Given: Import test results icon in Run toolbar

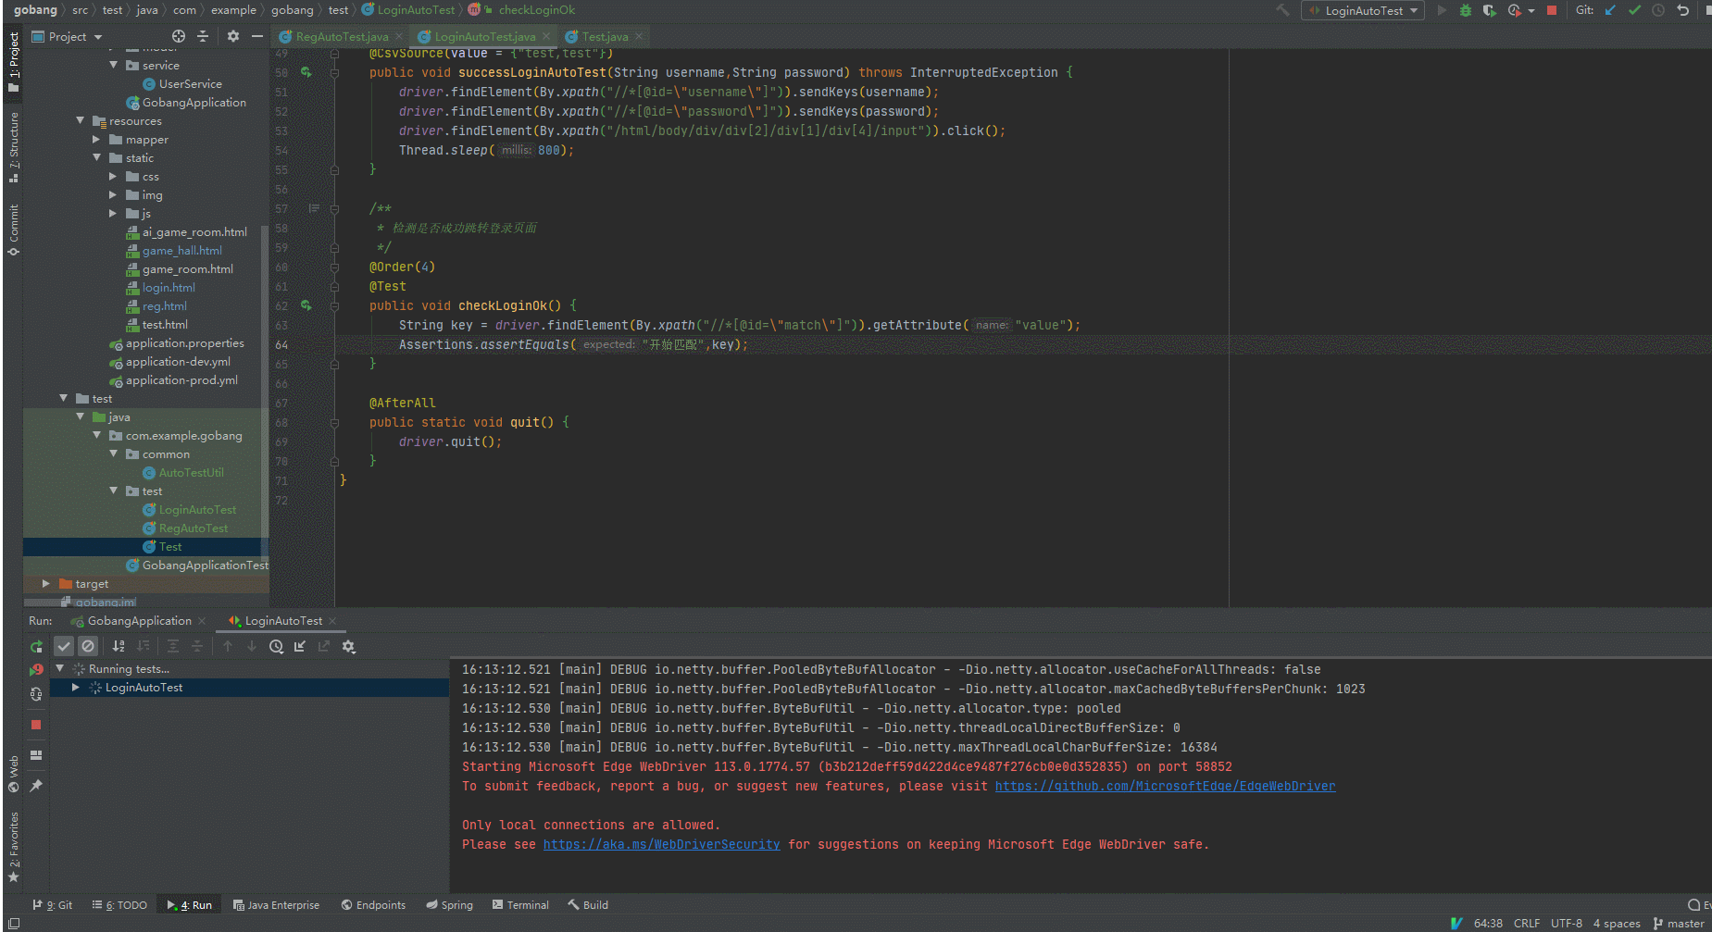Looking at the screenshot, I should 300,646.
